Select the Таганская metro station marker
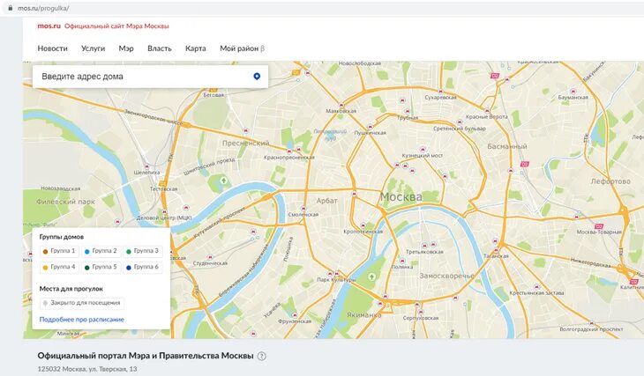 pos(496,250)
